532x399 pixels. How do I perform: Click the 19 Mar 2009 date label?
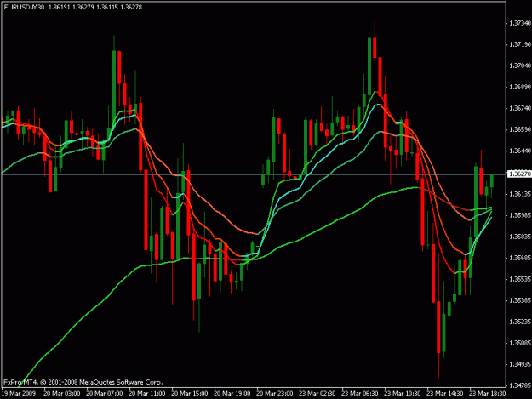(19, 394)
